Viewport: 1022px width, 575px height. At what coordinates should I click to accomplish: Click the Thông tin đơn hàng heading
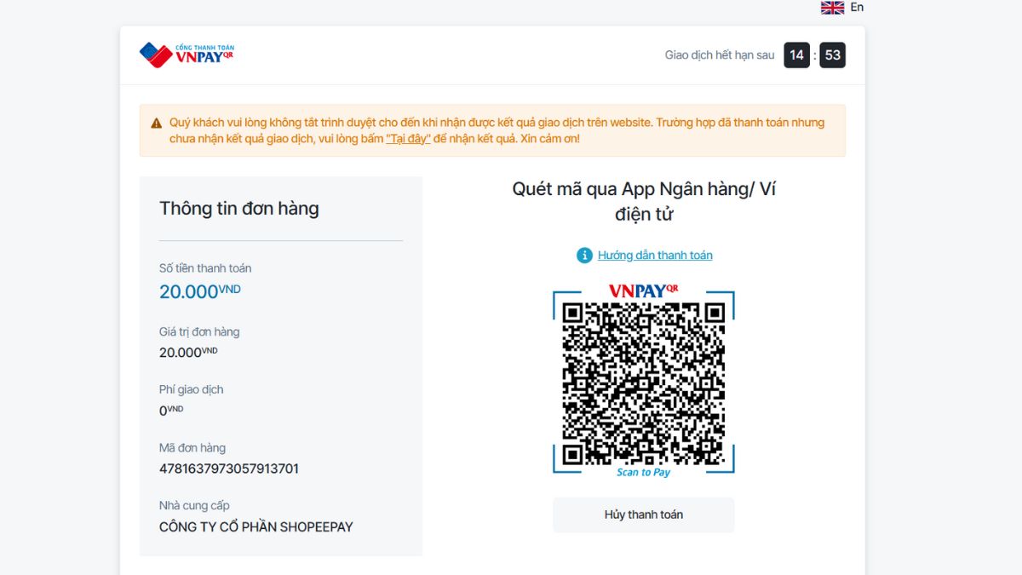(x=239, y=209)
